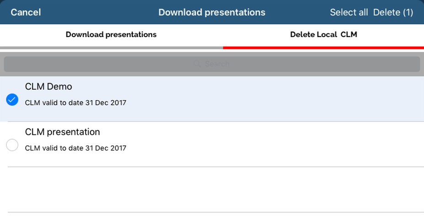Click red underline under Delete Local CLM
This screenshot has width=424, height=219.
[323, 47]
